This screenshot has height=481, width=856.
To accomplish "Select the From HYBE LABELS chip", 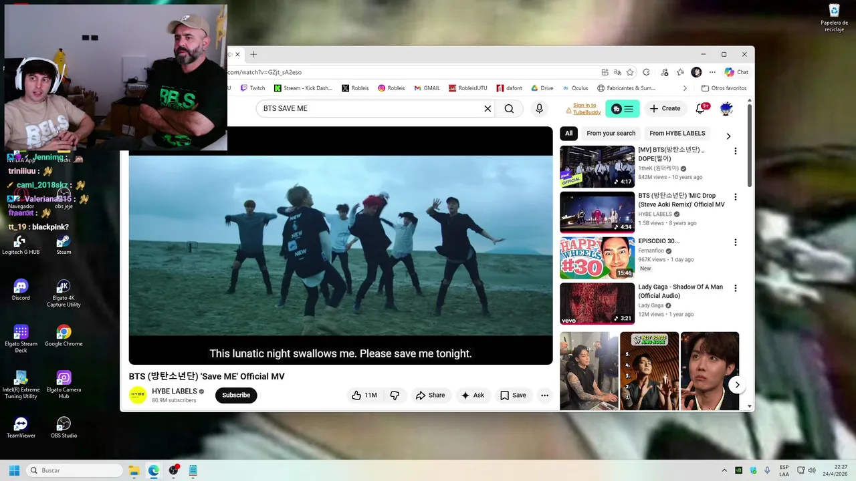I will point(677,134).
